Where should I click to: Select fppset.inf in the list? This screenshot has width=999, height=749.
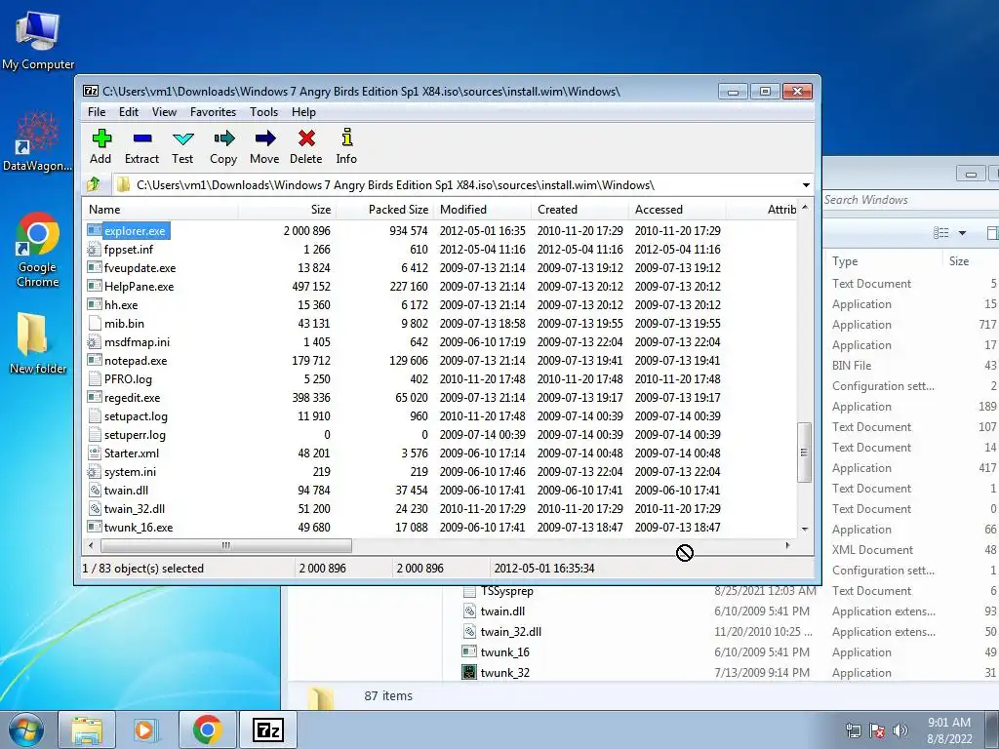[129, 249]
